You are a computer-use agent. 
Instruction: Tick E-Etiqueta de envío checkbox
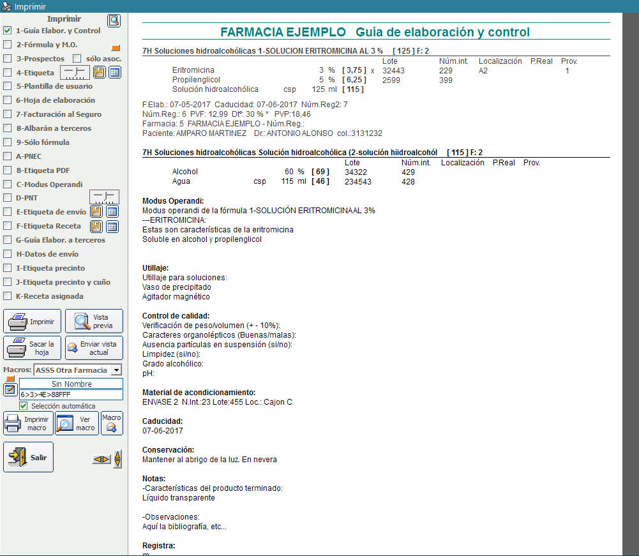pos(7,212)
